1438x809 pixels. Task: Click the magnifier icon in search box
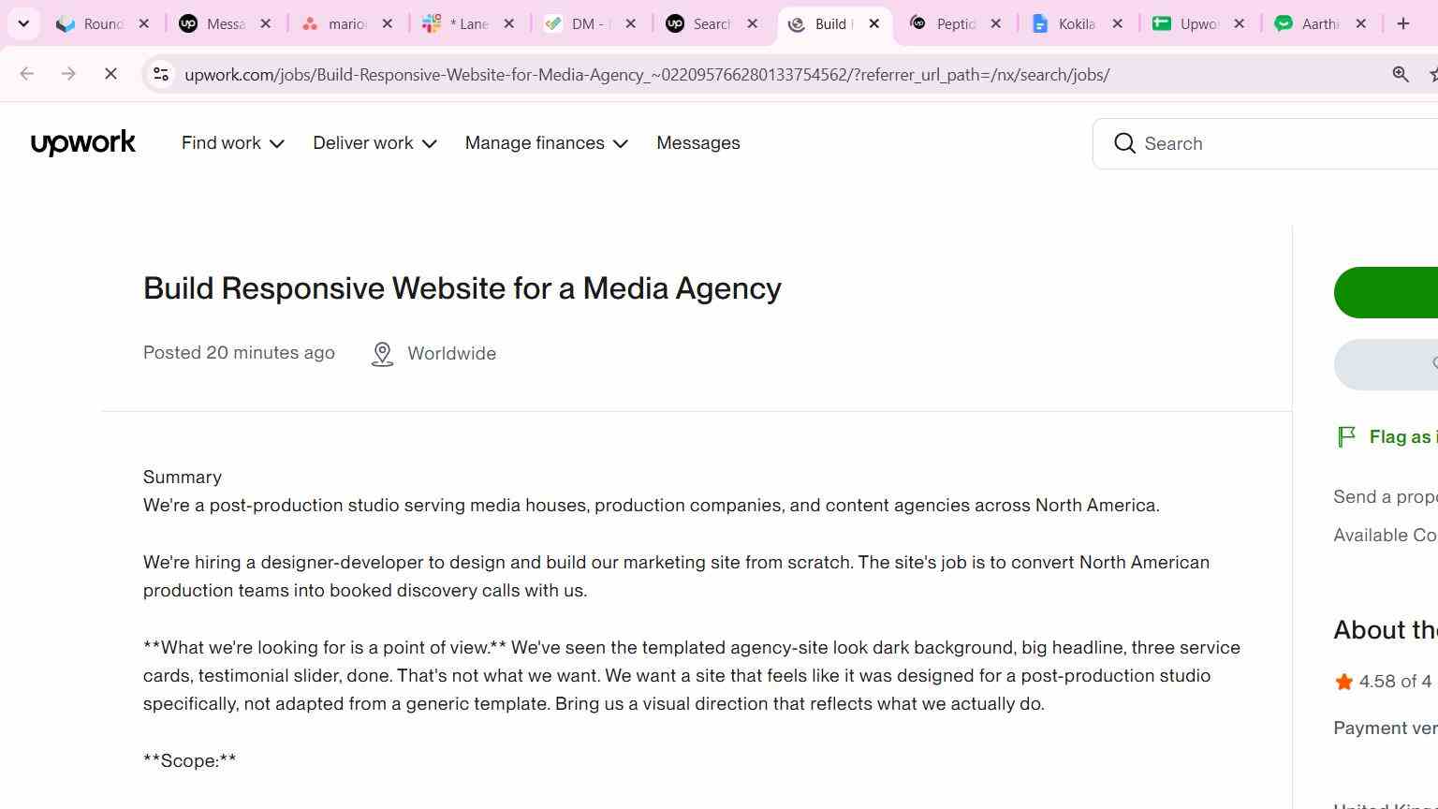(x=1124, y=143)
